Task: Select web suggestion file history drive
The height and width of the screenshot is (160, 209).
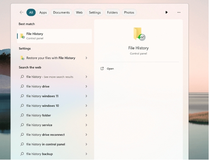Action: pos(54,86)
